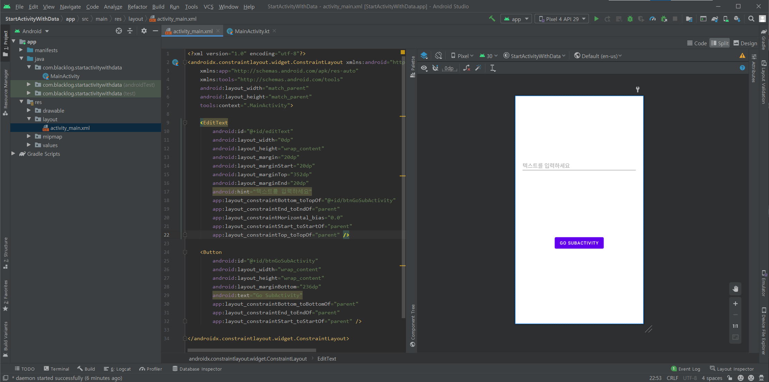Open the Refactor menu

[x=137, y=7]
